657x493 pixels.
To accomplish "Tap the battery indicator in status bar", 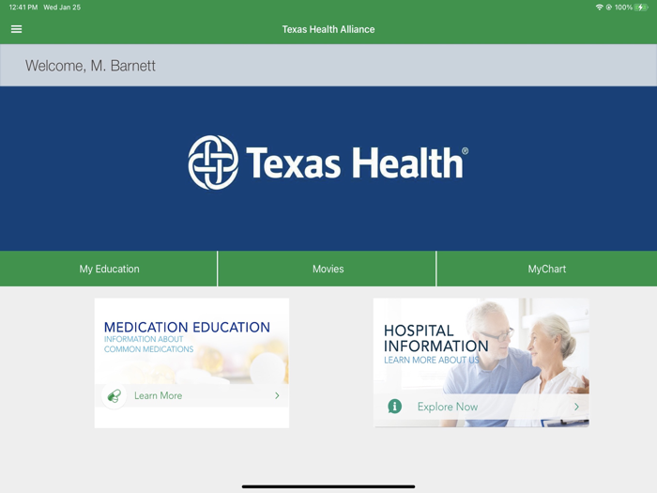I will [641, 8].
